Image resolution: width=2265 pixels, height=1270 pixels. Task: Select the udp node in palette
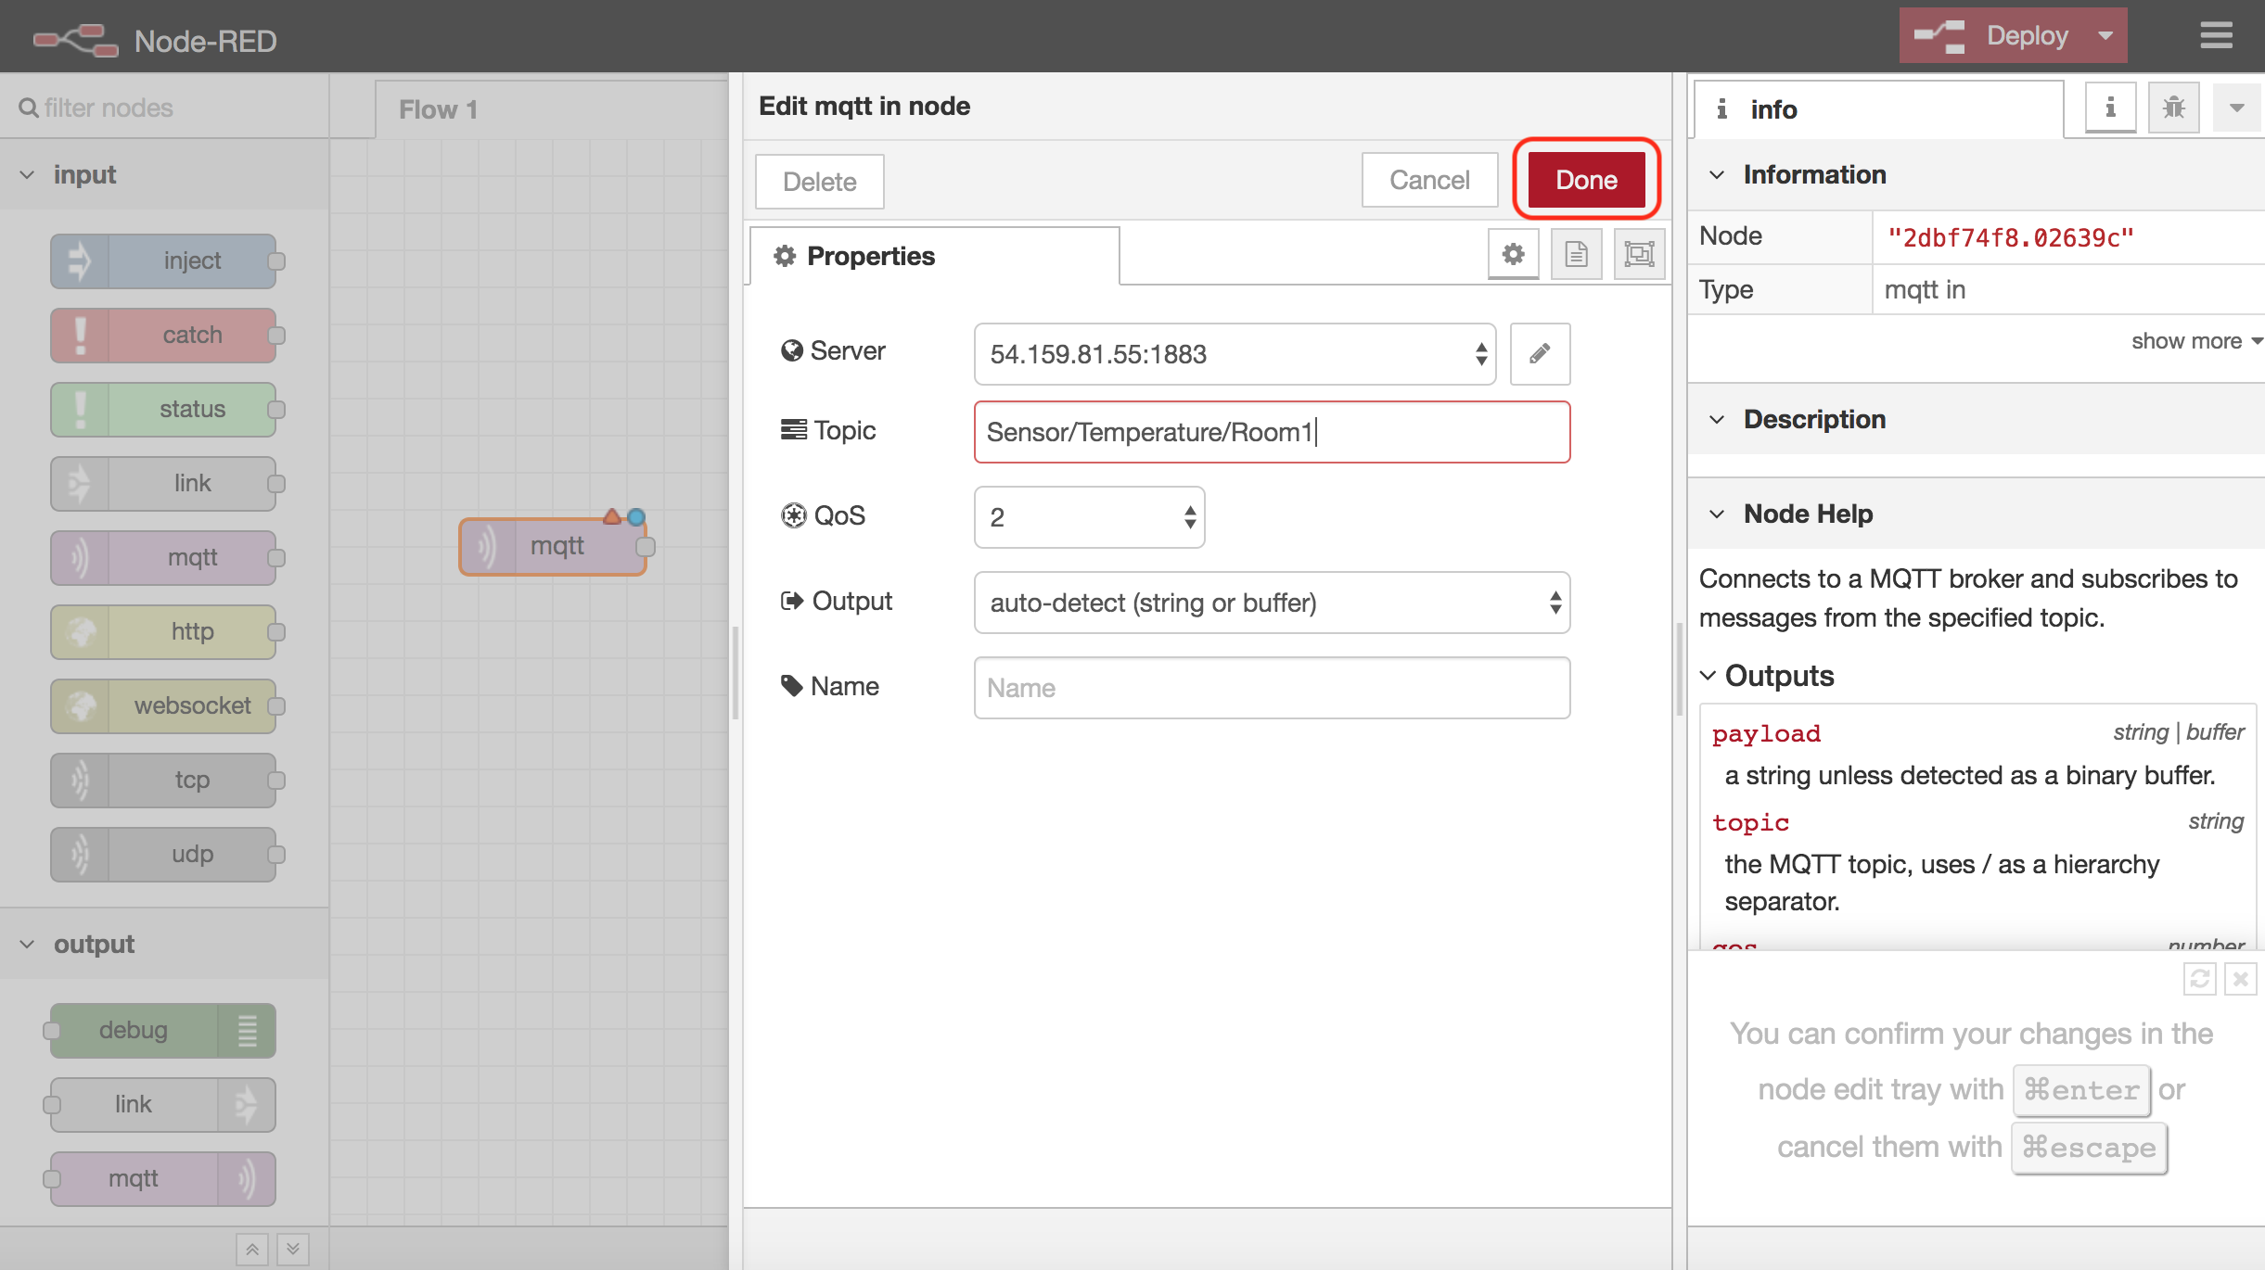163,854
